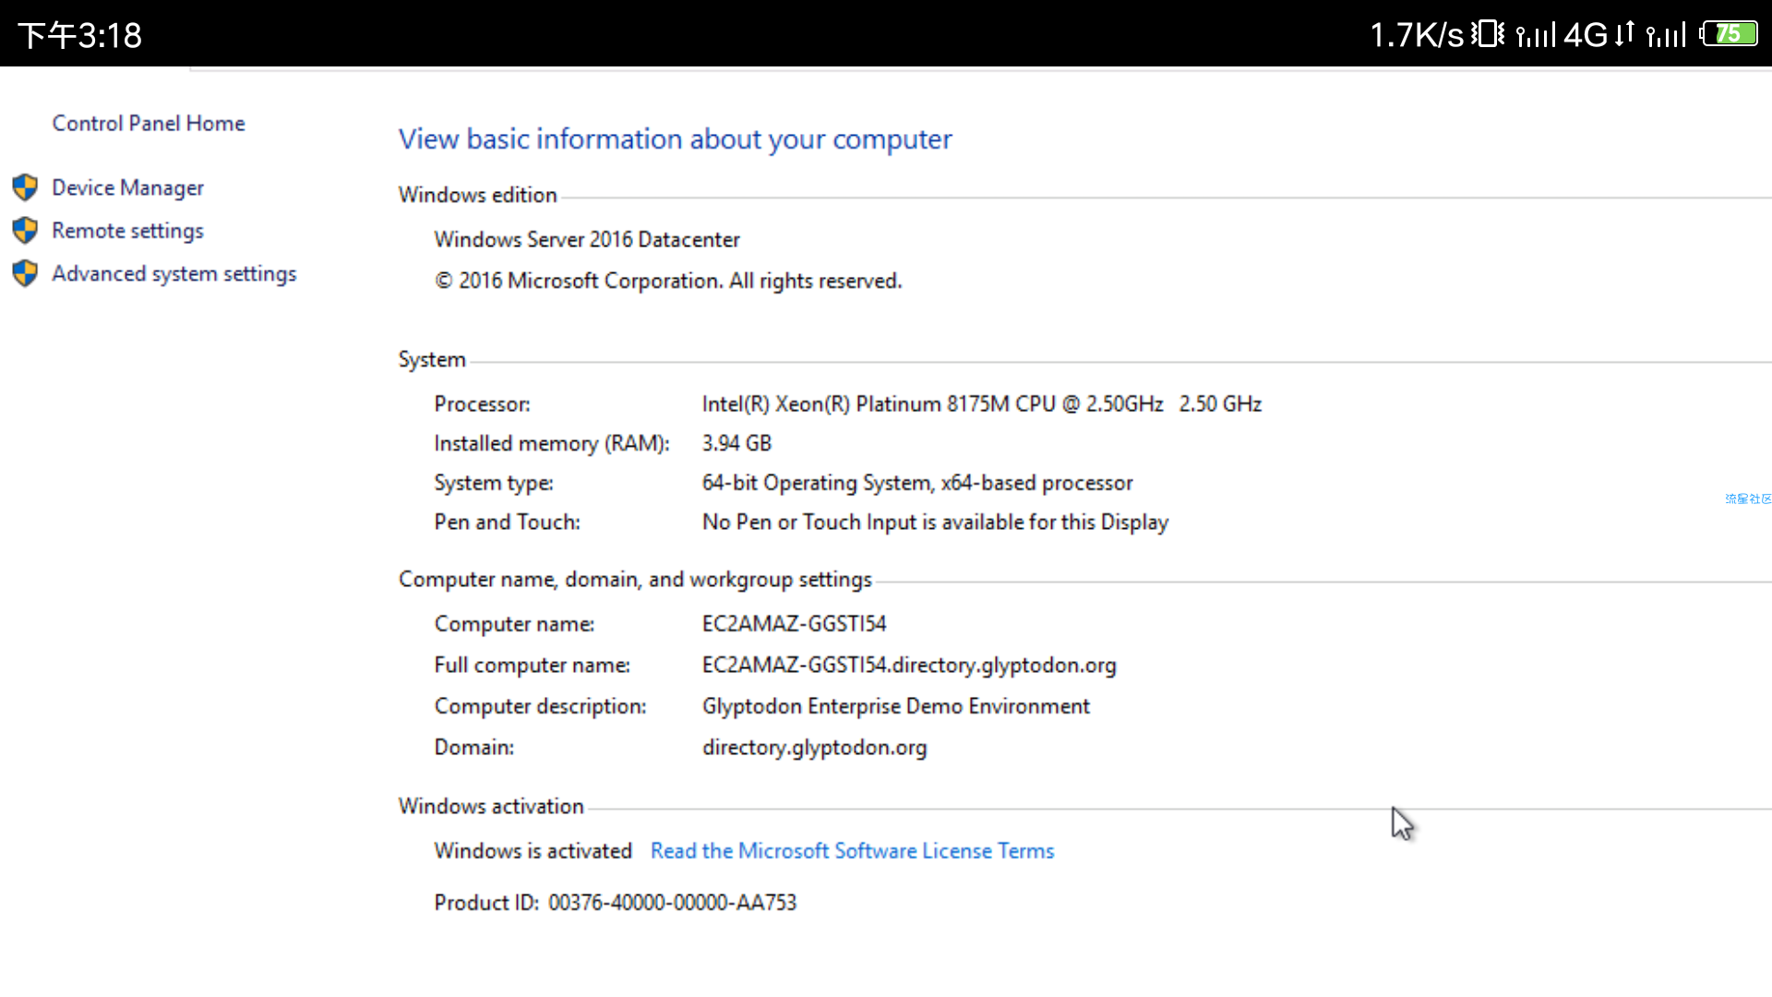This screenshot has width=1772, height=997.
Task: Click 'Computer name, domain, and workgroup settings' header
Action: [635, 579]
